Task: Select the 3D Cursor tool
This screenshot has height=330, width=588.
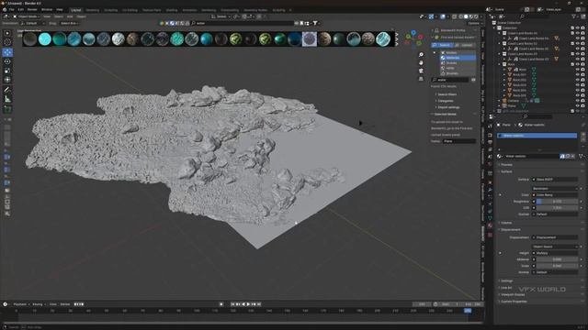Action: (7, 42)
